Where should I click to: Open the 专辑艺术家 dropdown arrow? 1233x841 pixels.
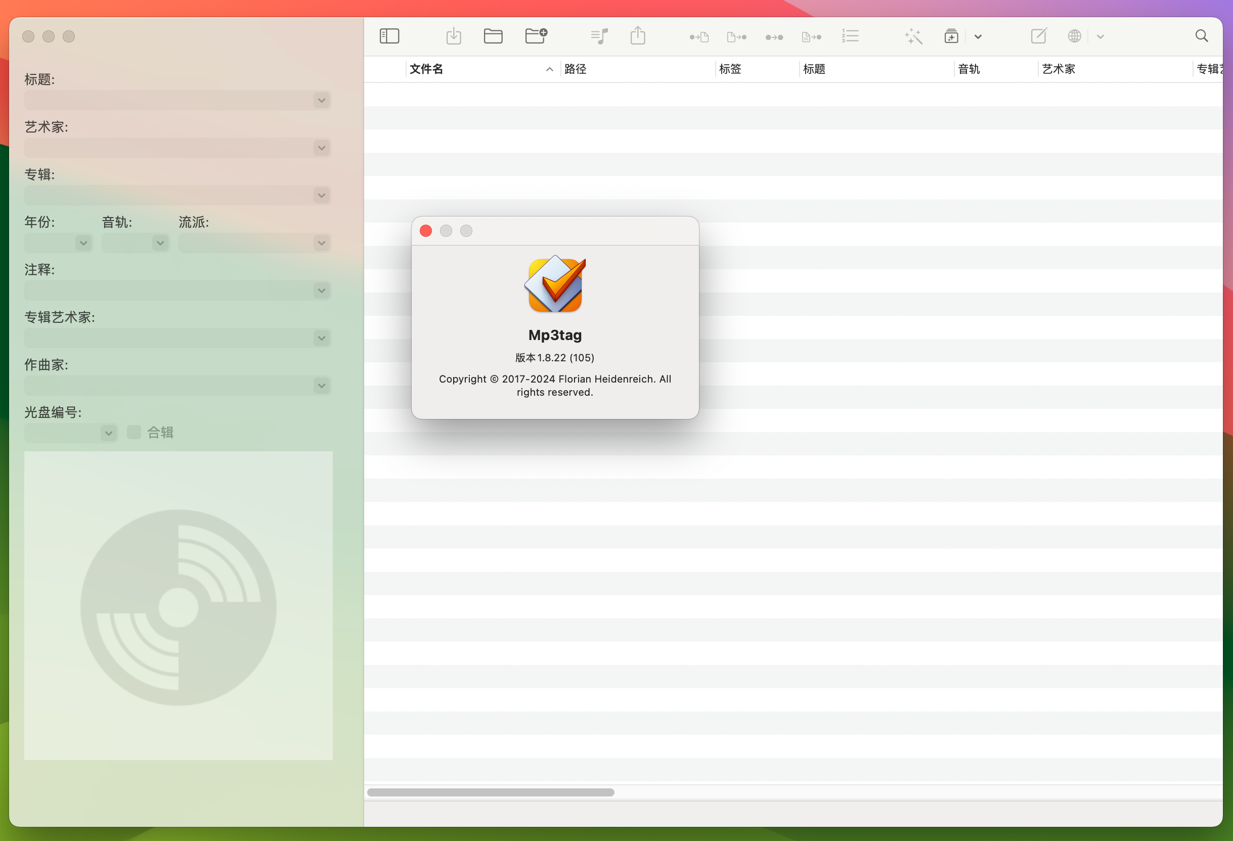click(322, 338)
